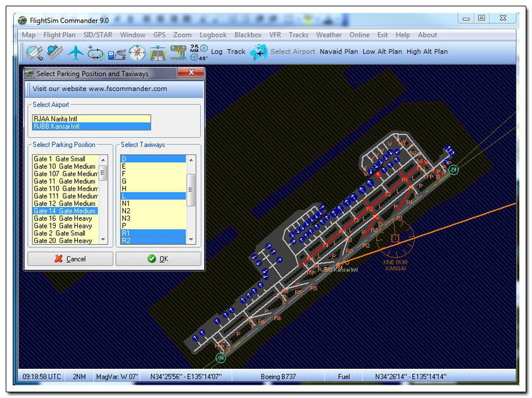The height and width of the screenshot is (398, 532).
Task: Open the Online menu
Action: (x=360, y=35)
